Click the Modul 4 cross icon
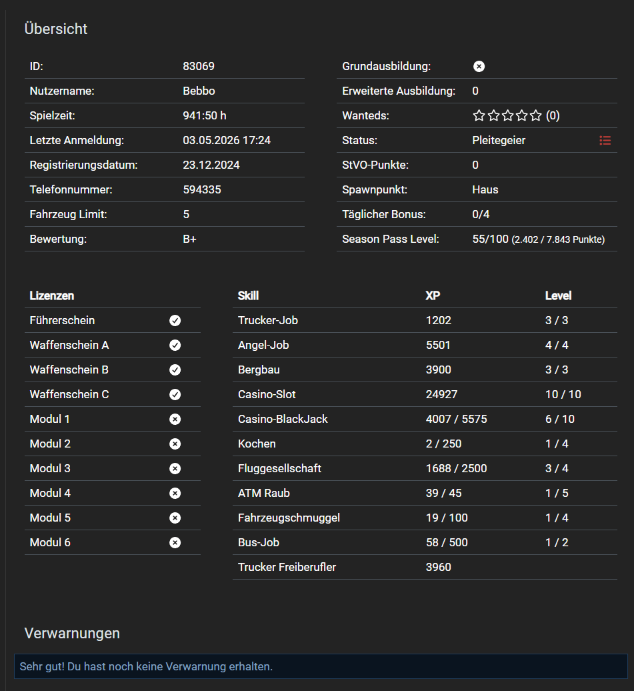The width and height of the screenshot is (634, 691). pos(175,493)
